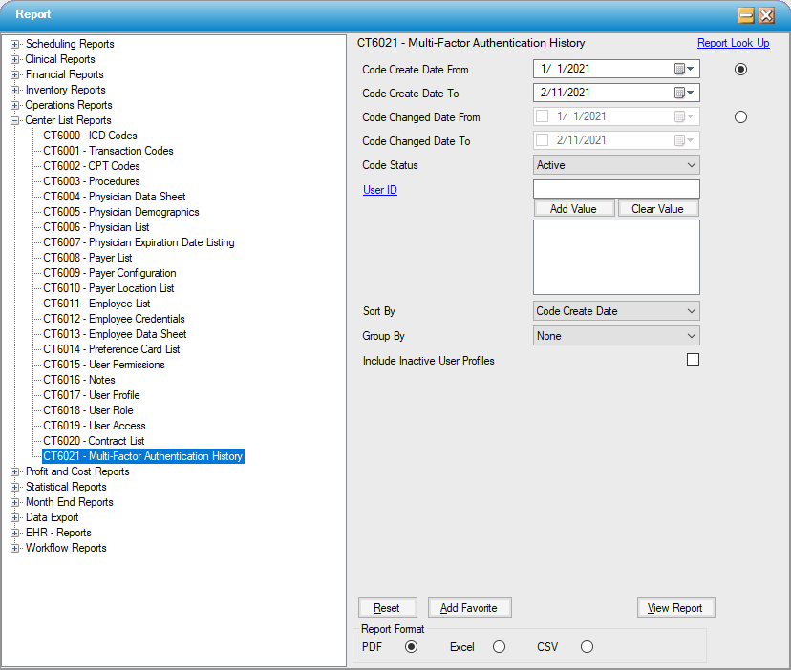Select the PDF report format option
This screenshot has width=791, height=670.
coord(411,647)
